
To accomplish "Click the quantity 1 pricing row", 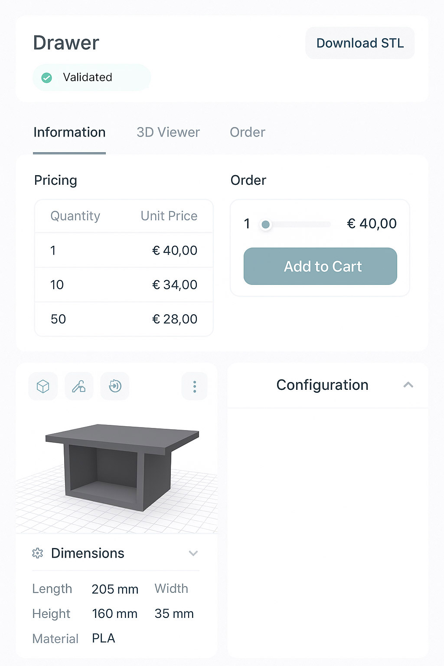I will coord(124,250).
